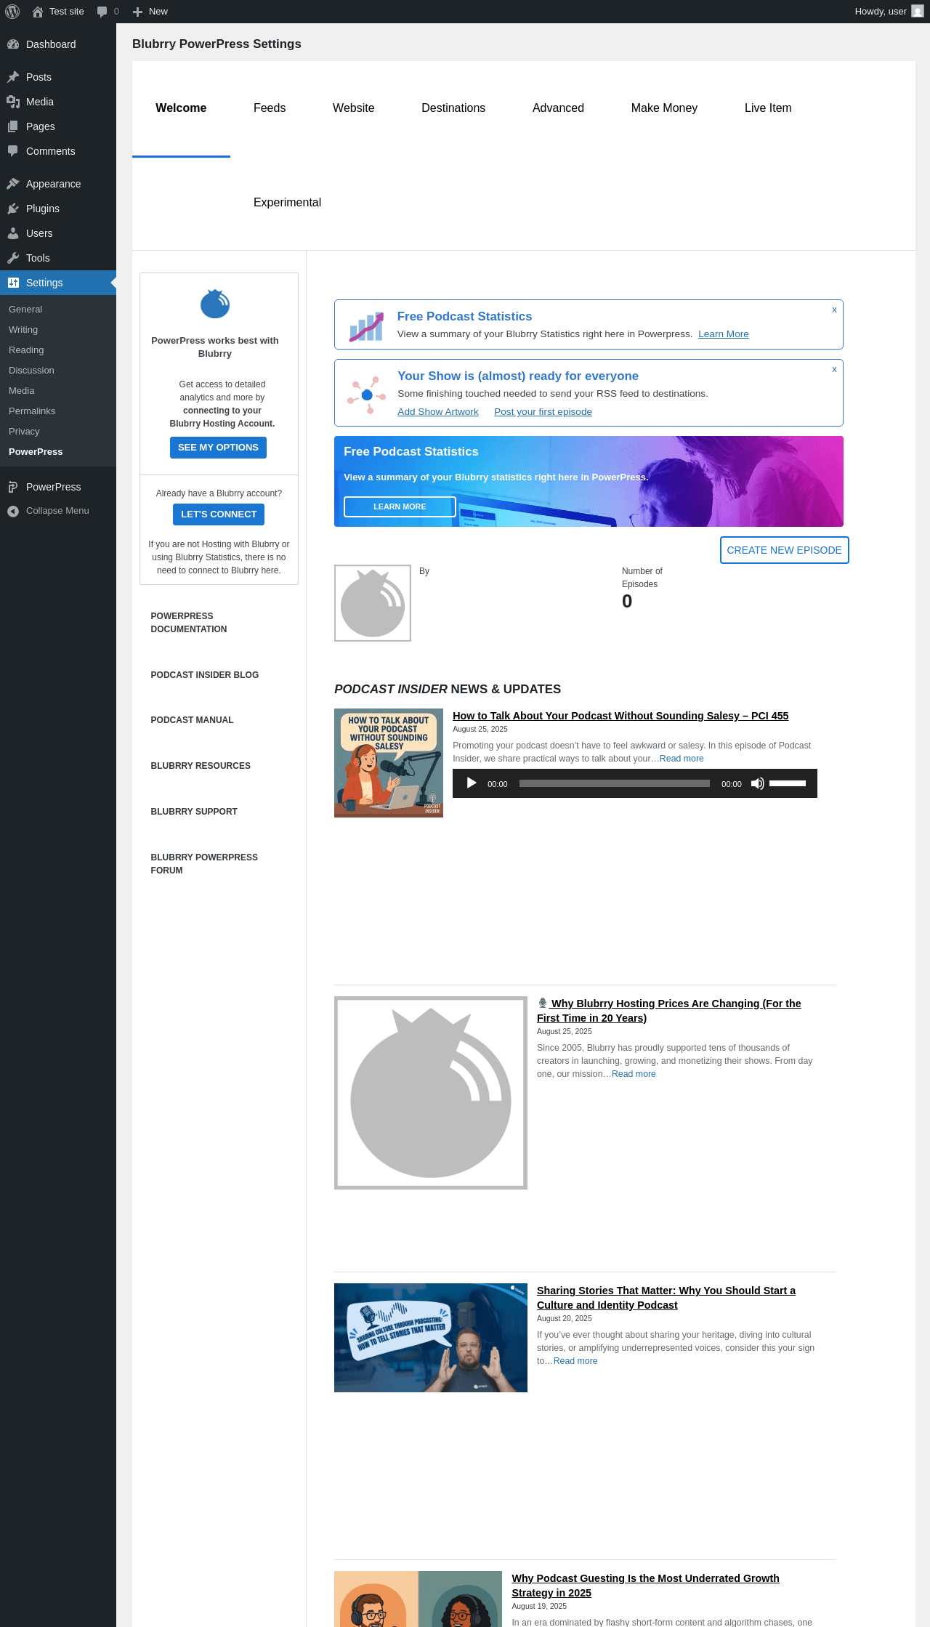Adjust the audio player volume slider
Image resolution: width=930 pixels, height=1627 pixels.
[788, 783]
